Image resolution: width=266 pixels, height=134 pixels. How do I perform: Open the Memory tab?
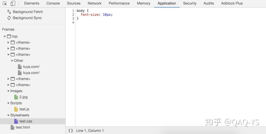click(x=143, y=3)
